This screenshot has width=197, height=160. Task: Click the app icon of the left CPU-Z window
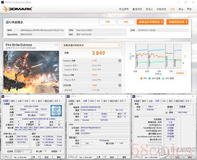(3, 96)
